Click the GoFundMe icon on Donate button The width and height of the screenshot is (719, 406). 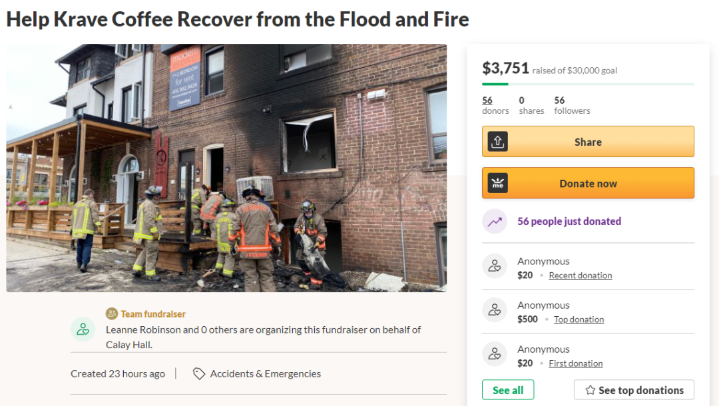[497, 183]
